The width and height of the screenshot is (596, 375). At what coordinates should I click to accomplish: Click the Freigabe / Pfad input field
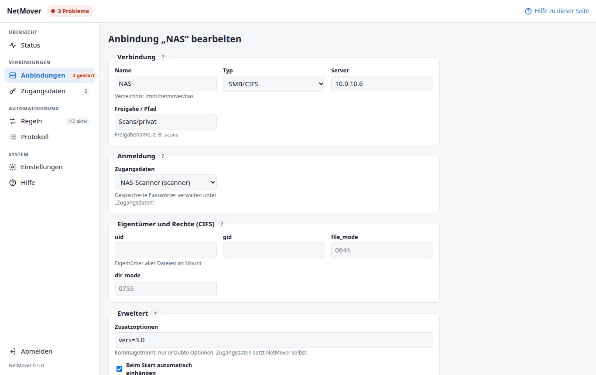tap(166, 122)
